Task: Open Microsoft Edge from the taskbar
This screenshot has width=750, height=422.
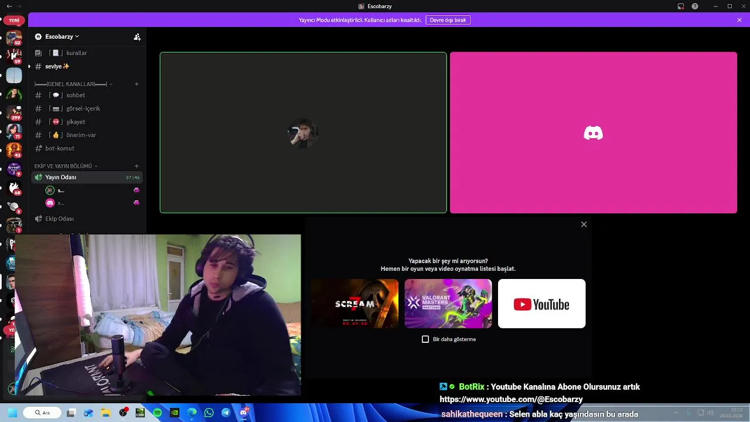Action: coord(192,413)
